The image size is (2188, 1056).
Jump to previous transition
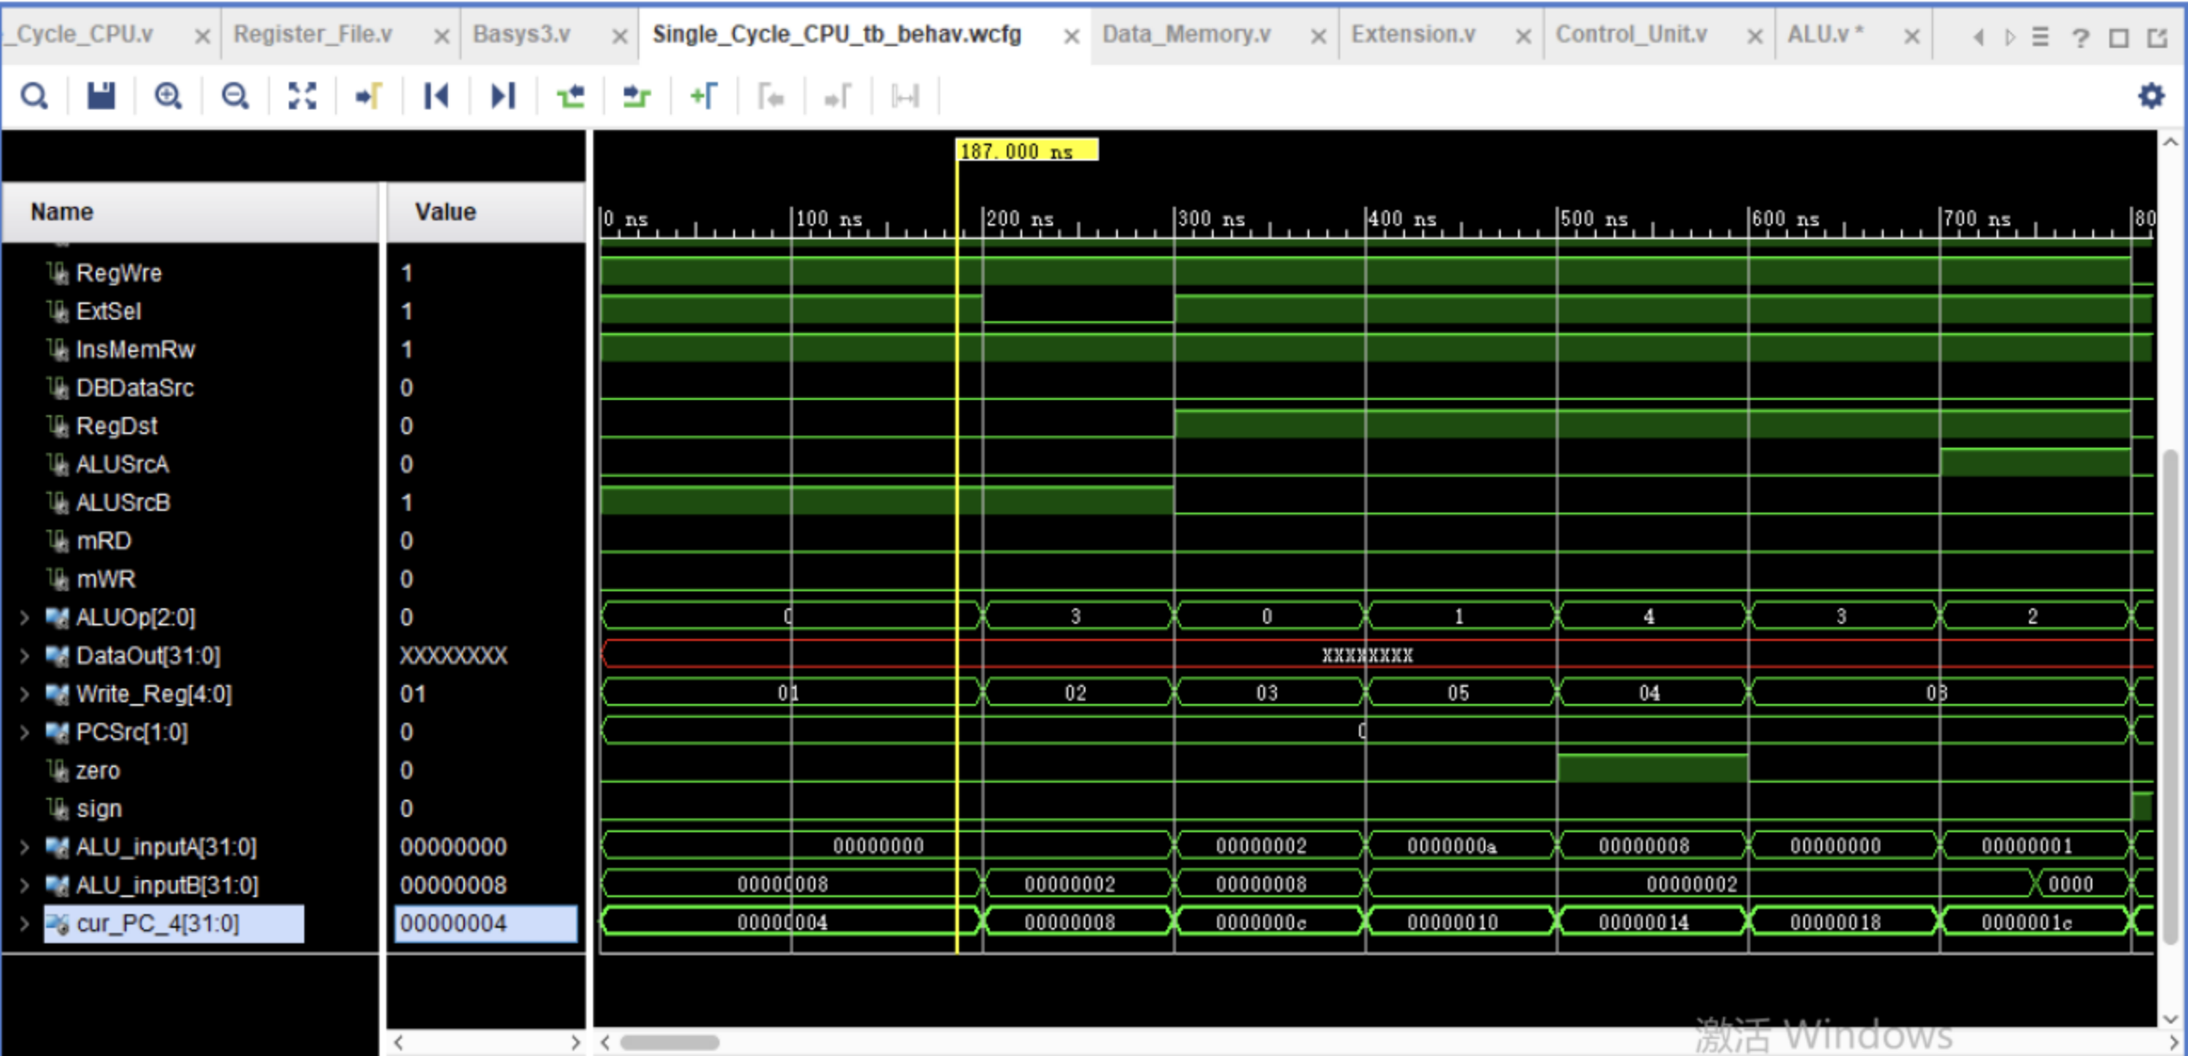[570, 96]
